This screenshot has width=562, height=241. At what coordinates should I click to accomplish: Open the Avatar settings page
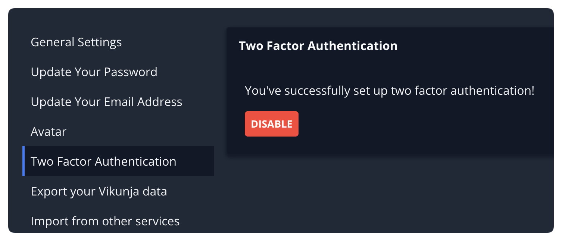(x=49, y=132)
